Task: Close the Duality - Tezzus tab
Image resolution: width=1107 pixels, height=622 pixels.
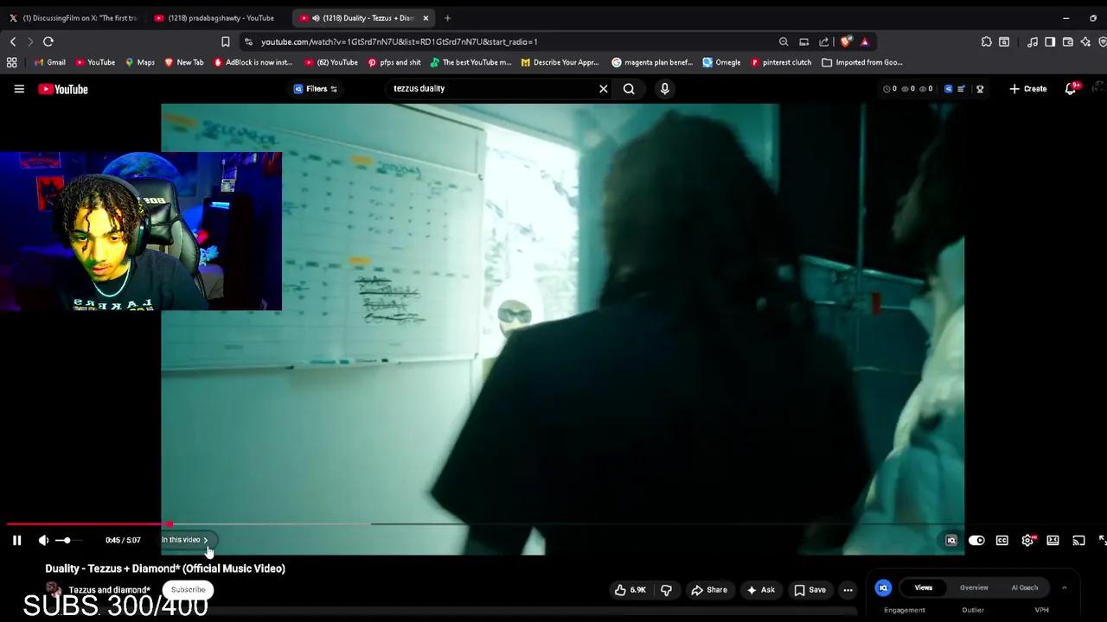Action: (x=426, y=17)
